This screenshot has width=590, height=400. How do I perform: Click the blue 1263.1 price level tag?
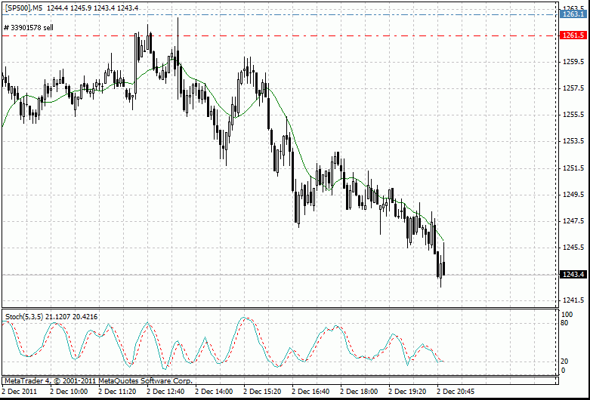(x=573, y=14)
